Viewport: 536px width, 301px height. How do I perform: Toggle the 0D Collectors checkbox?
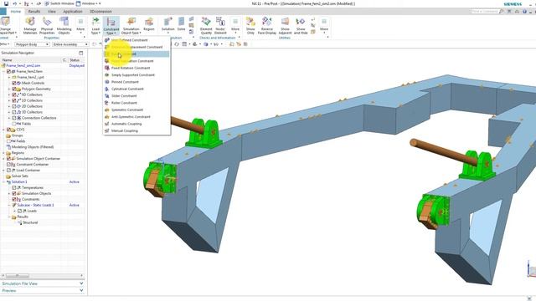(x=14, y=94)
